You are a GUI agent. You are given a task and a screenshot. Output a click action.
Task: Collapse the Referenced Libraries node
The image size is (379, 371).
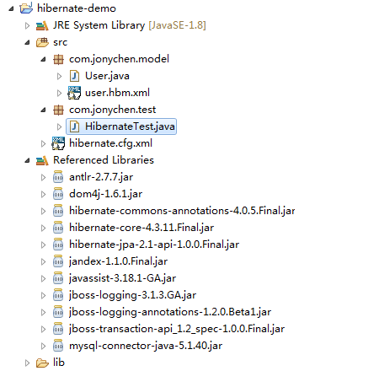click(27, 160)
